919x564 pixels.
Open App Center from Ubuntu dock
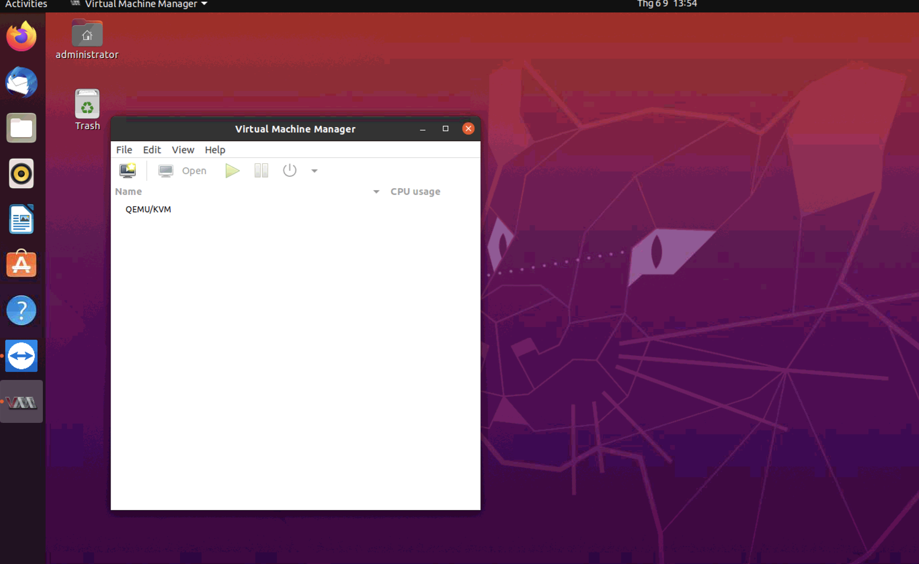coord(22,265)
